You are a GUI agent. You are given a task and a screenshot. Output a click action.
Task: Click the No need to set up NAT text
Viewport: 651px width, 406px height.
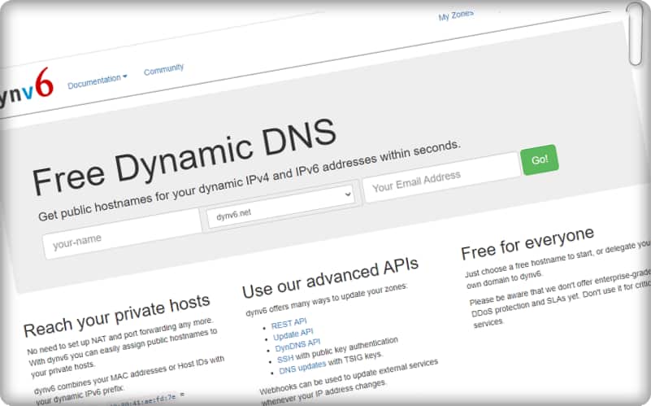122,347
